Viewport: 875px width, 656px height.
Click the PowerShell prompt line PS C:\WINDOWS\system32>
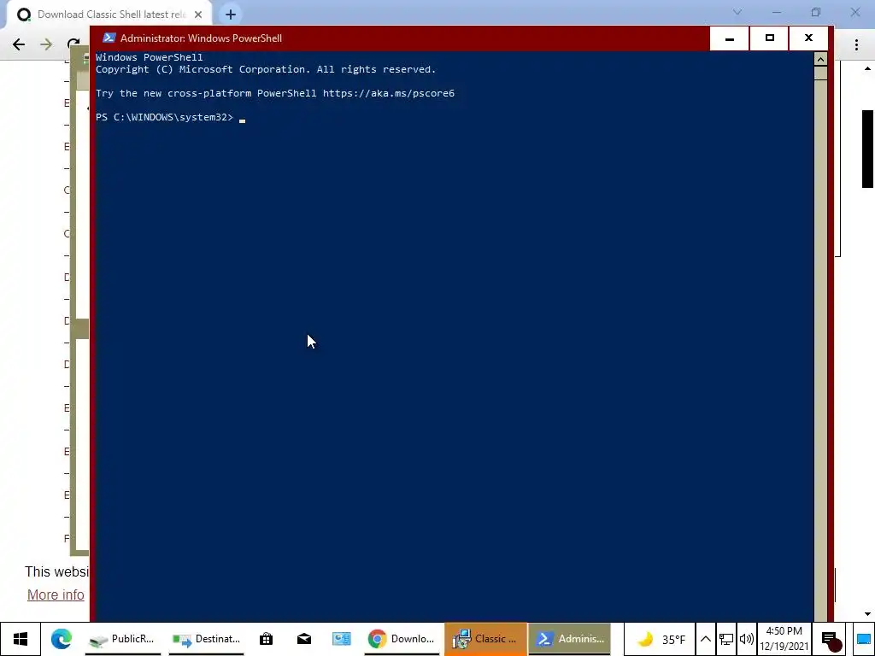164,117
